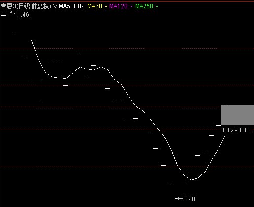The height and width of the screenshot is (207, 254).
Task: Select the MA5: 1.09 indicator label
Action: [72, 6]
